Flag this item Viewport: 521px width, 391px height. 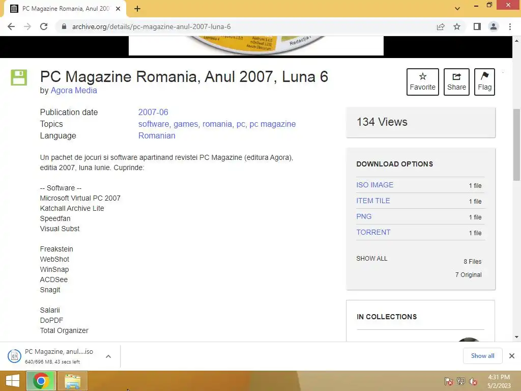[x=484, y=82]
